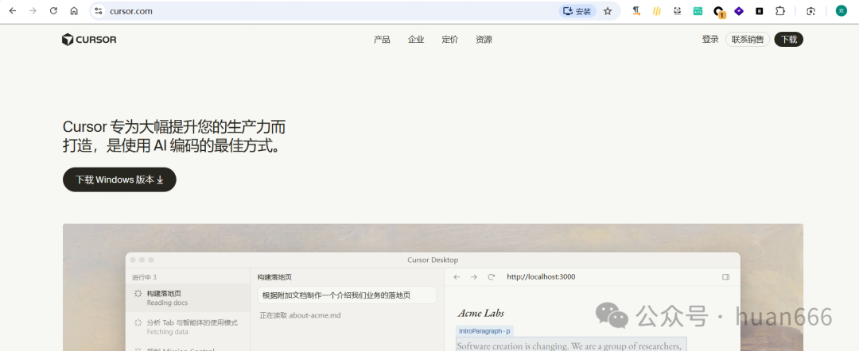Click 下载 Windows 版本 button
The height and width of the screenshot is (351, 859).
119,179
